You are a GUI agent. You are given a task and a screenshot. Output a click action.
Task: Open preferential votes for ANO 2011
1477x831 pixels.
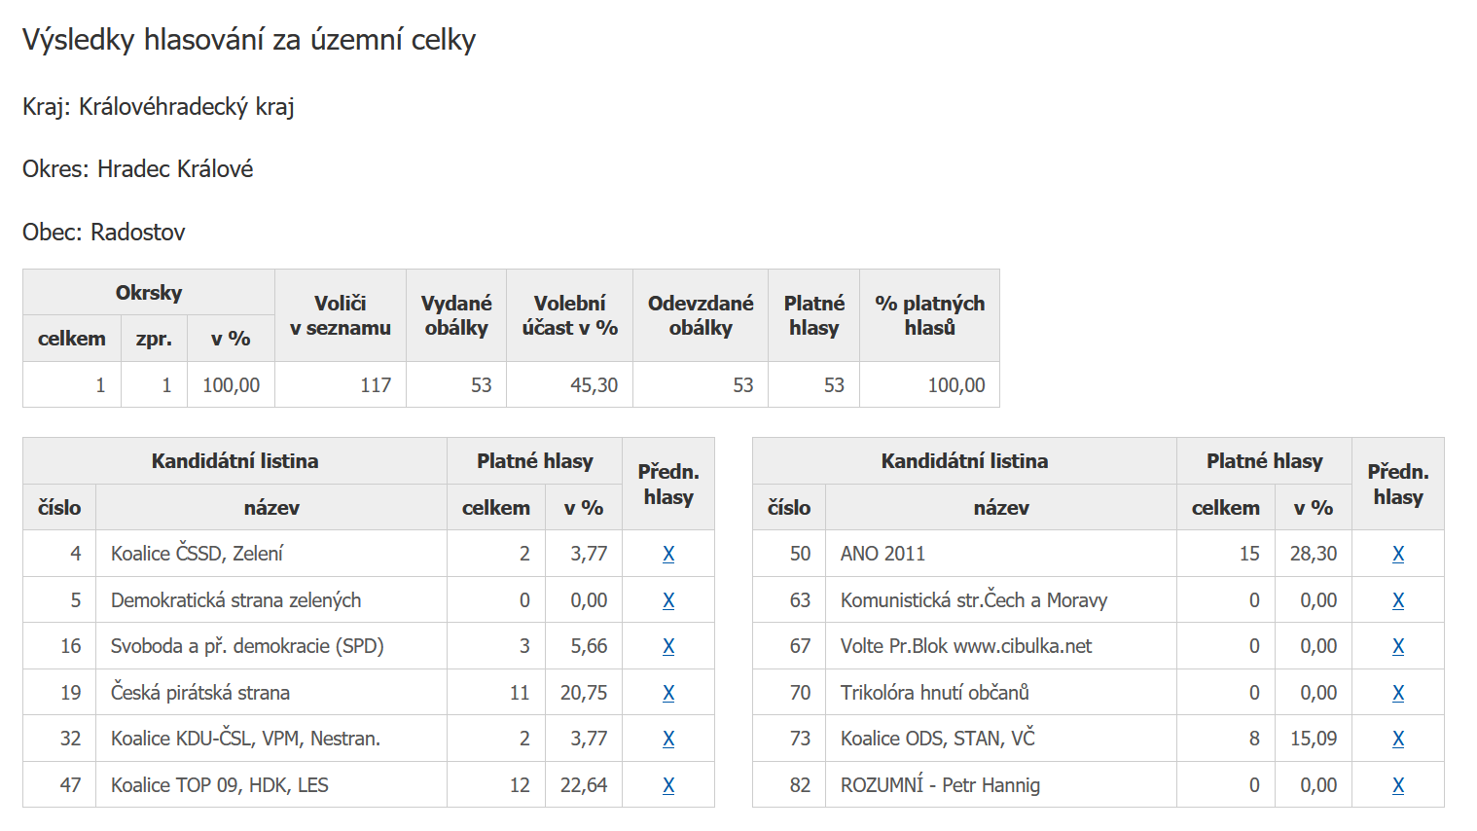(x=1398, y=554)
